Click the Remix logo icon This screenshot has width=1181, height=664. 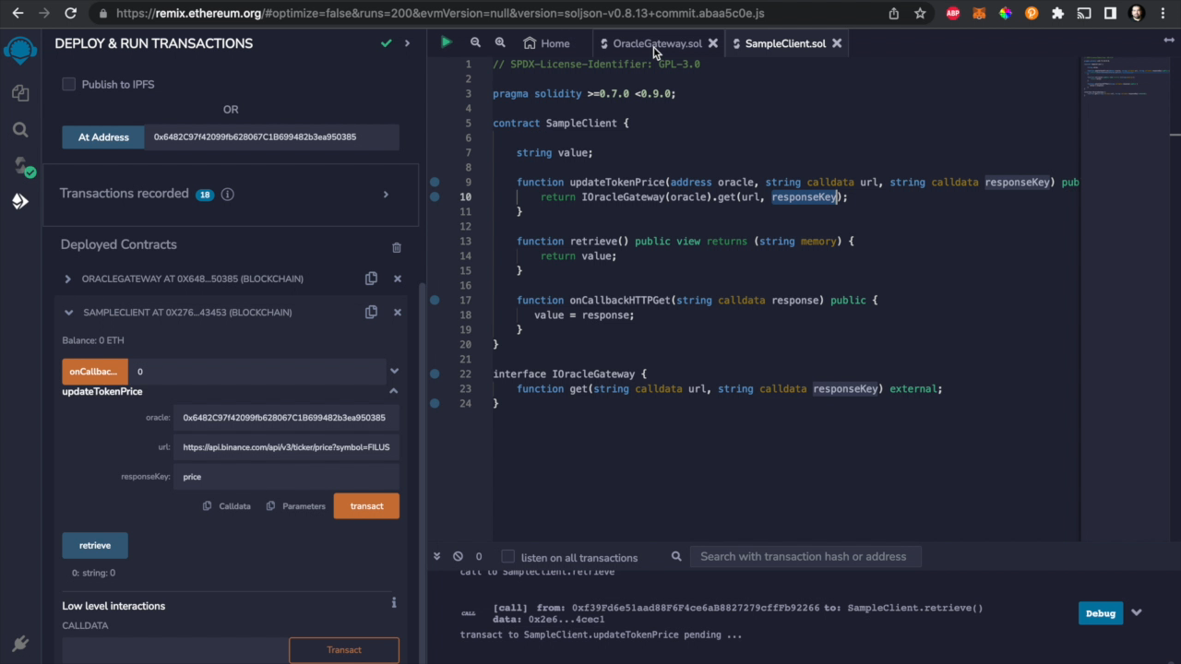point(20,50)
